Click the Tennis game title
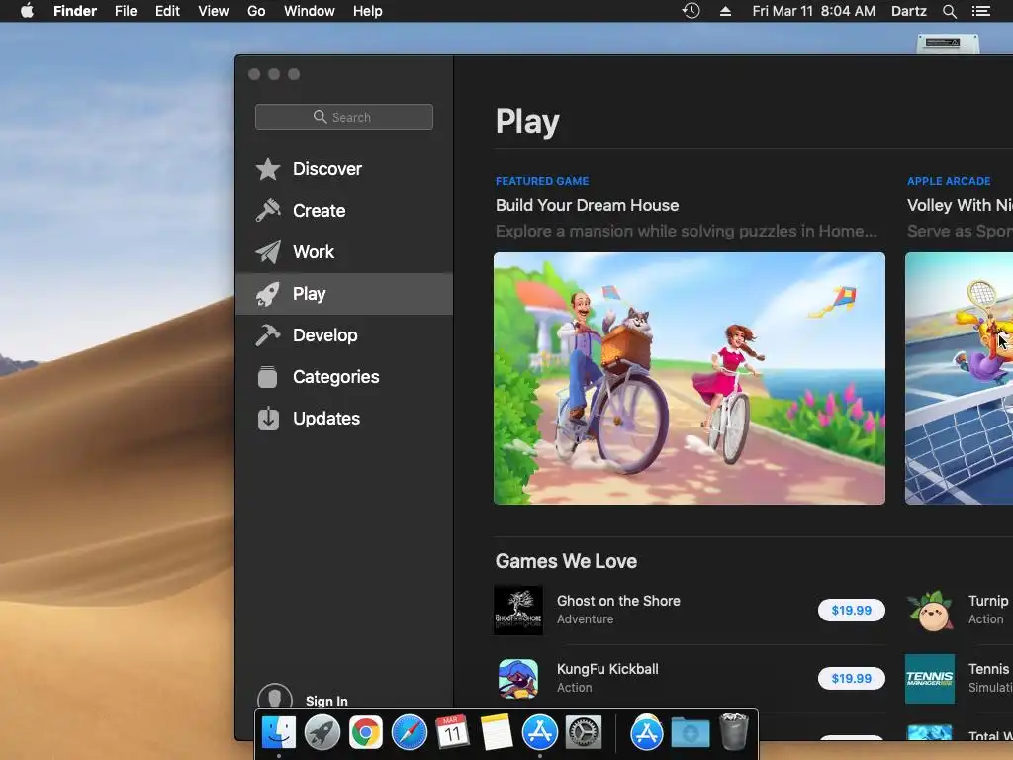Viewport: 1013px width, 760px height. point(988,670)
